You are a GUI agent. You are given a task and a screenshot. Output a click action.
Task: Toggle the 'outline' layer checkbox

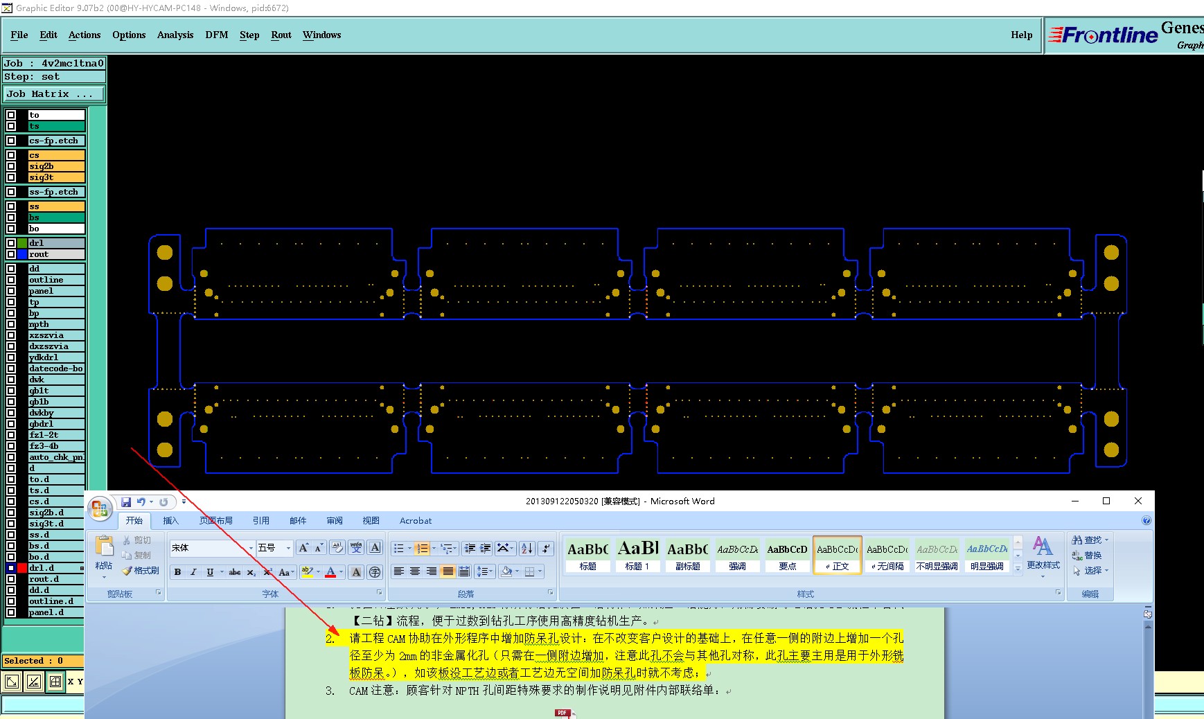click(11, 280)
